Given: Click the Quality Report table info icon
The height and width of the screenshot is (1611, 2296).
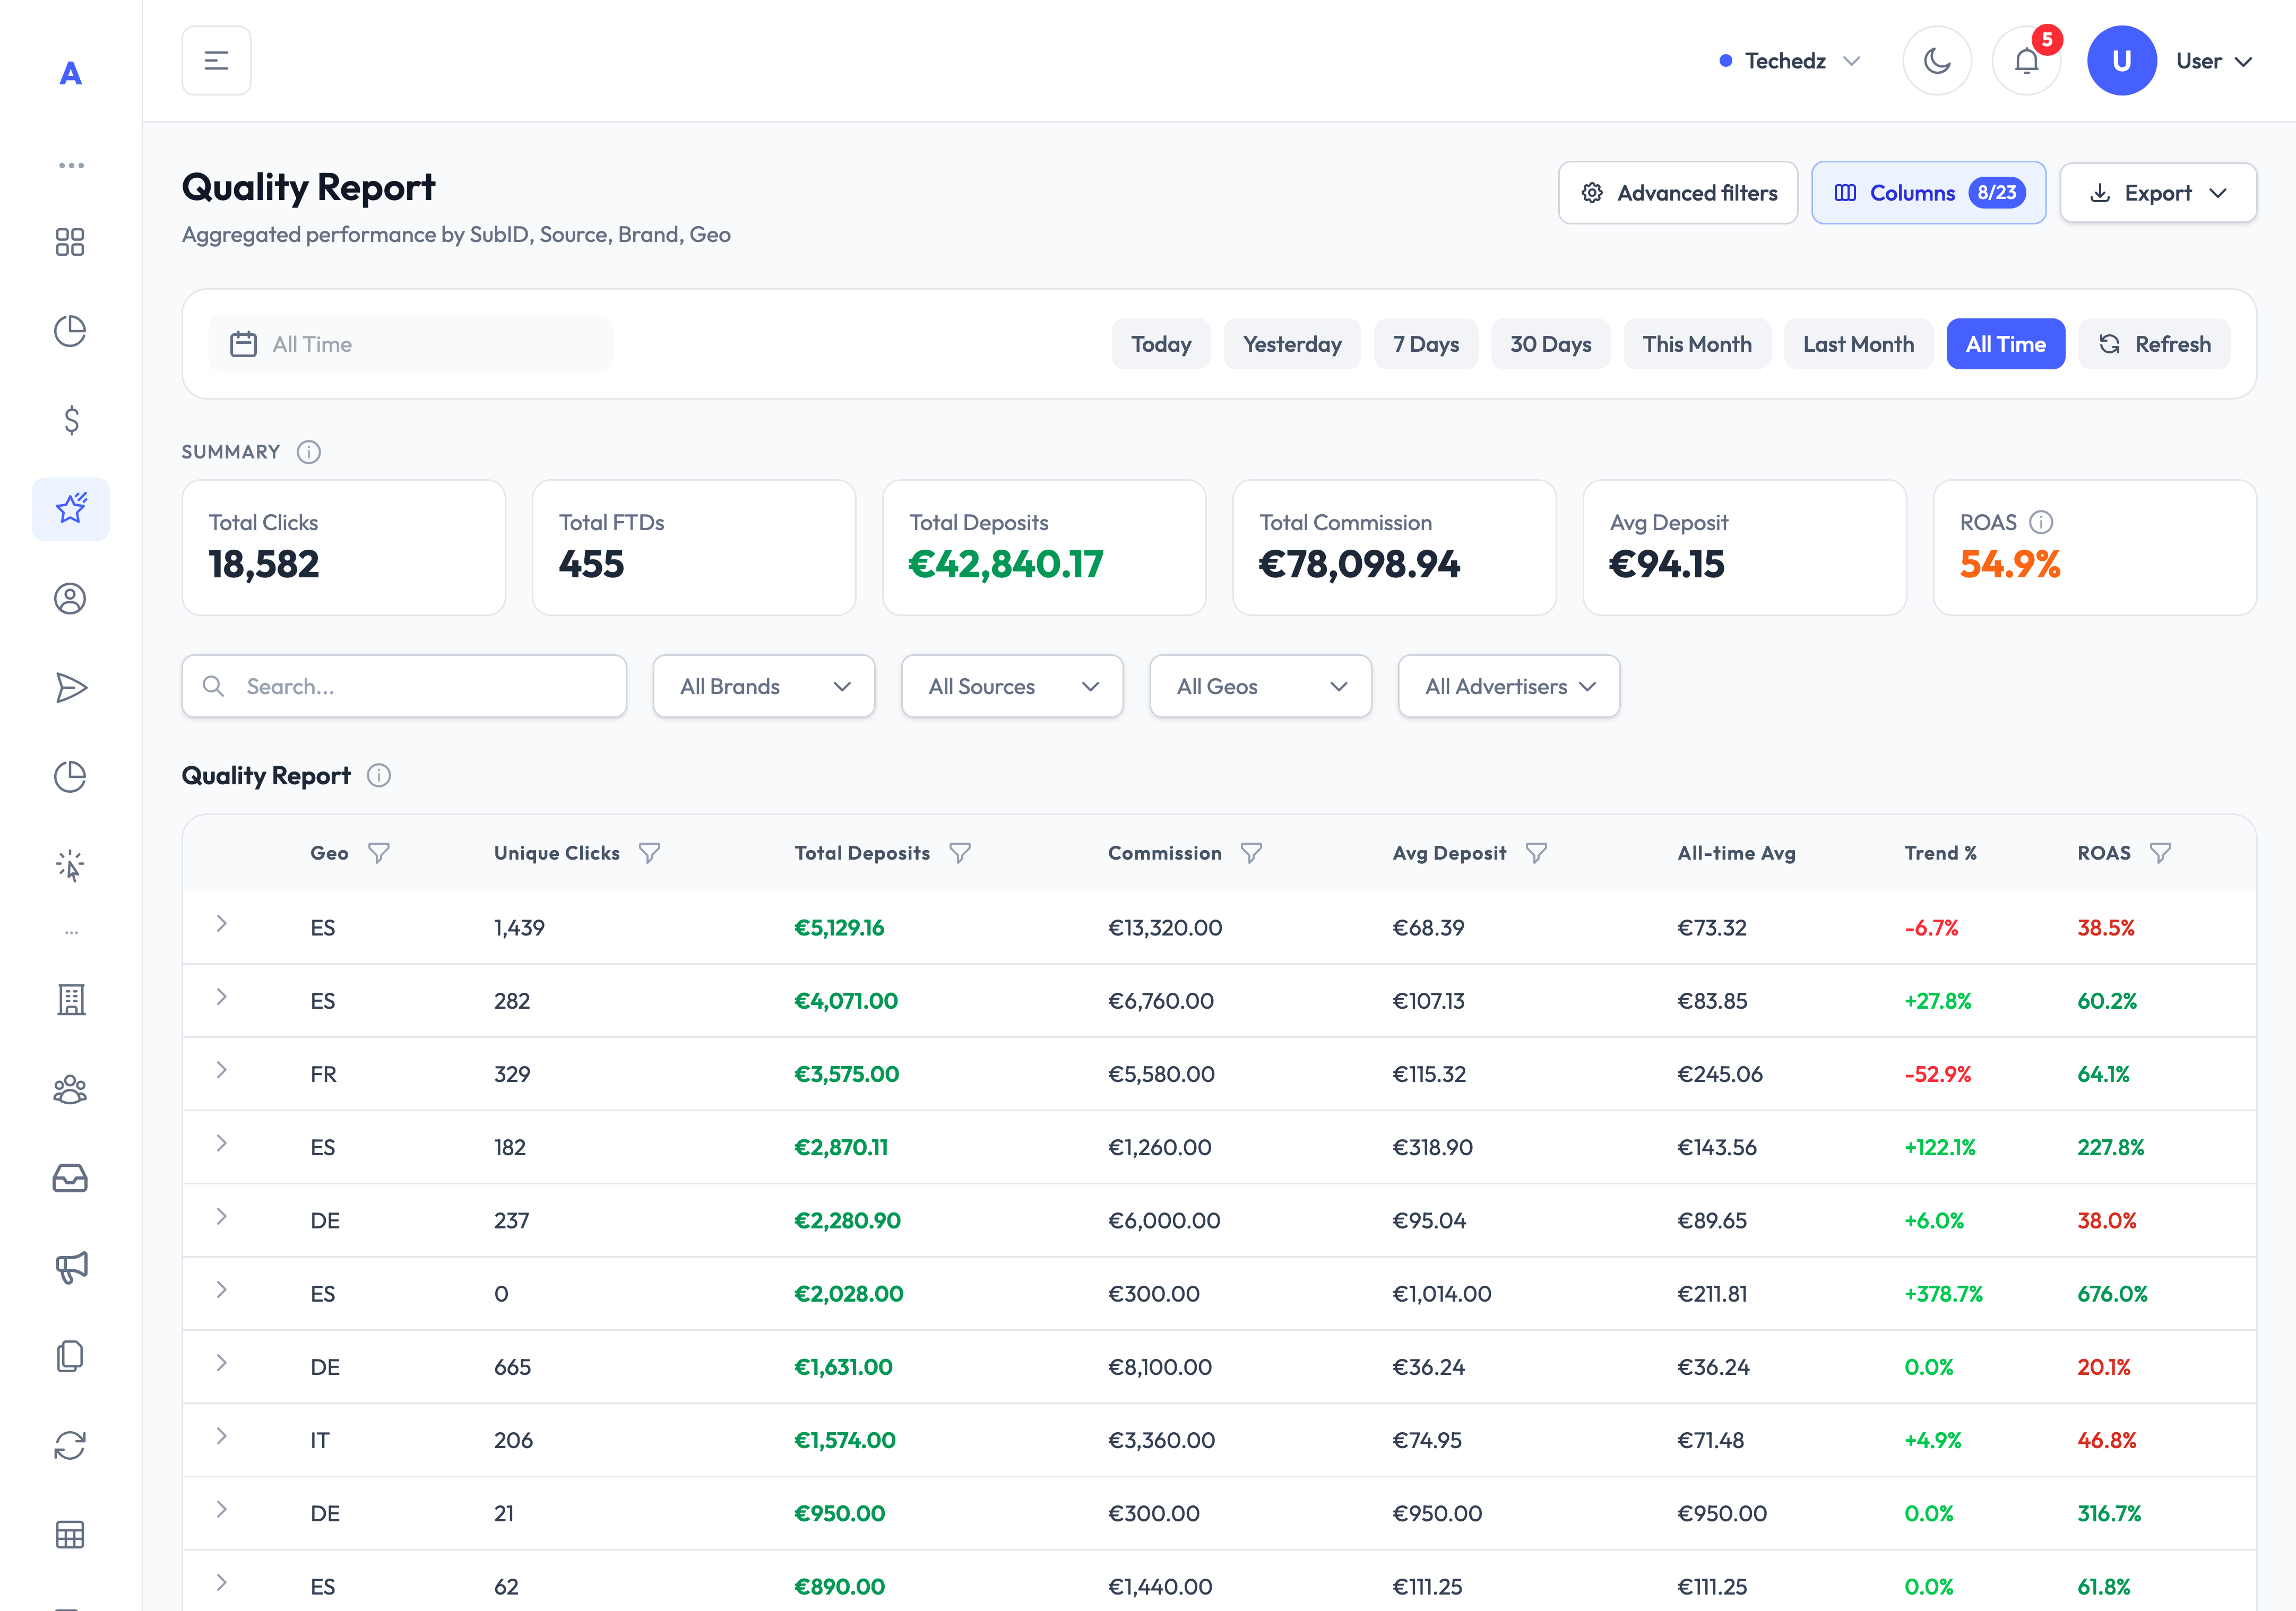Looking at the screenshot, I should pos(379,776).
